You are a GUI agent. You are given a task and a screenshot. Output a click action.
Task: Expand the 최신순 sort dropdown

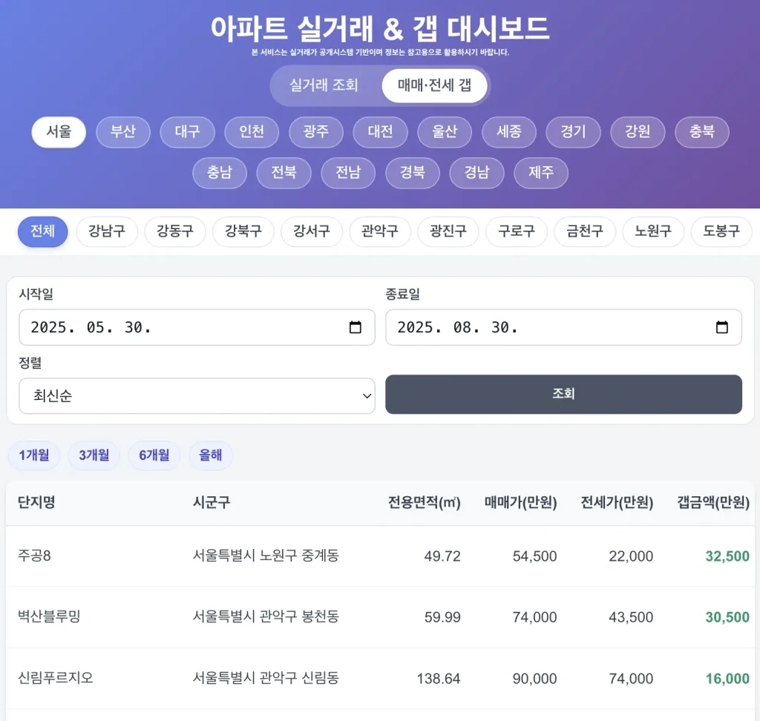pyautogui.click(x=197, y=396)
